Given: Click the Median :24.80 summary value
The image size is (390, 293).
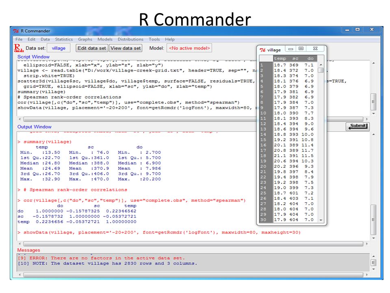Looking at the screenshot, I should pos(40,163).
